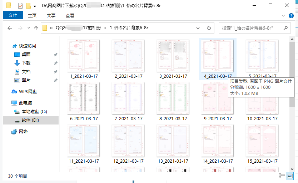
Task: Expand the ribbon with the chevron
Action: click(x=283, y=16)
